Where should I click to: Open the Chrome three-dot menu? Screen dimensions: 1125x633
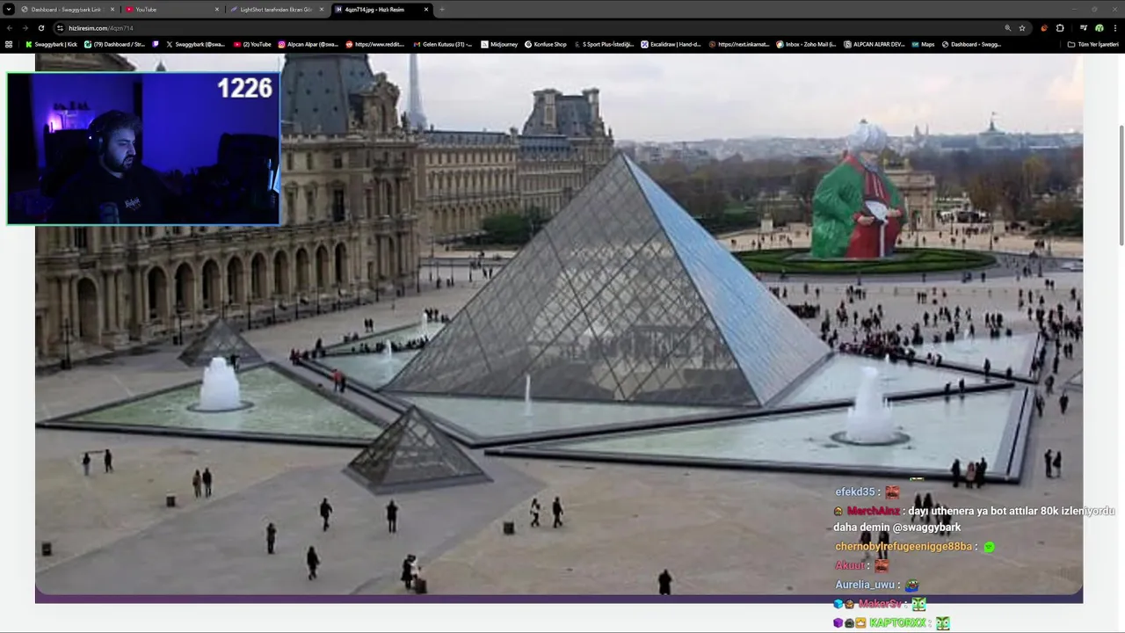[1114, 28]
